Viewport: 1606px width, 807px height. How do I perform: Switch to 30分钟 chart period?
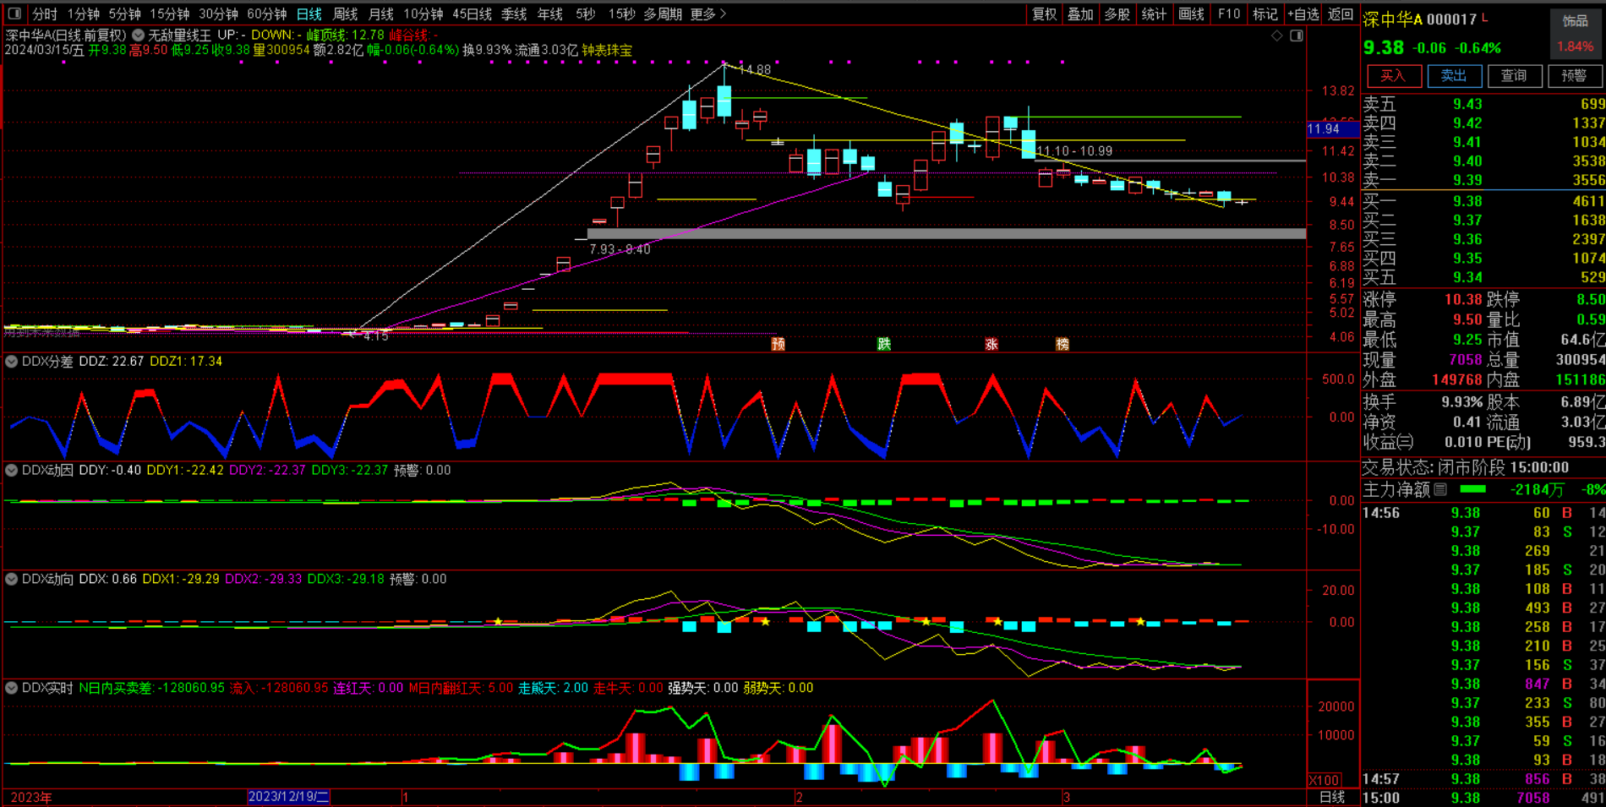coord(218,14)
